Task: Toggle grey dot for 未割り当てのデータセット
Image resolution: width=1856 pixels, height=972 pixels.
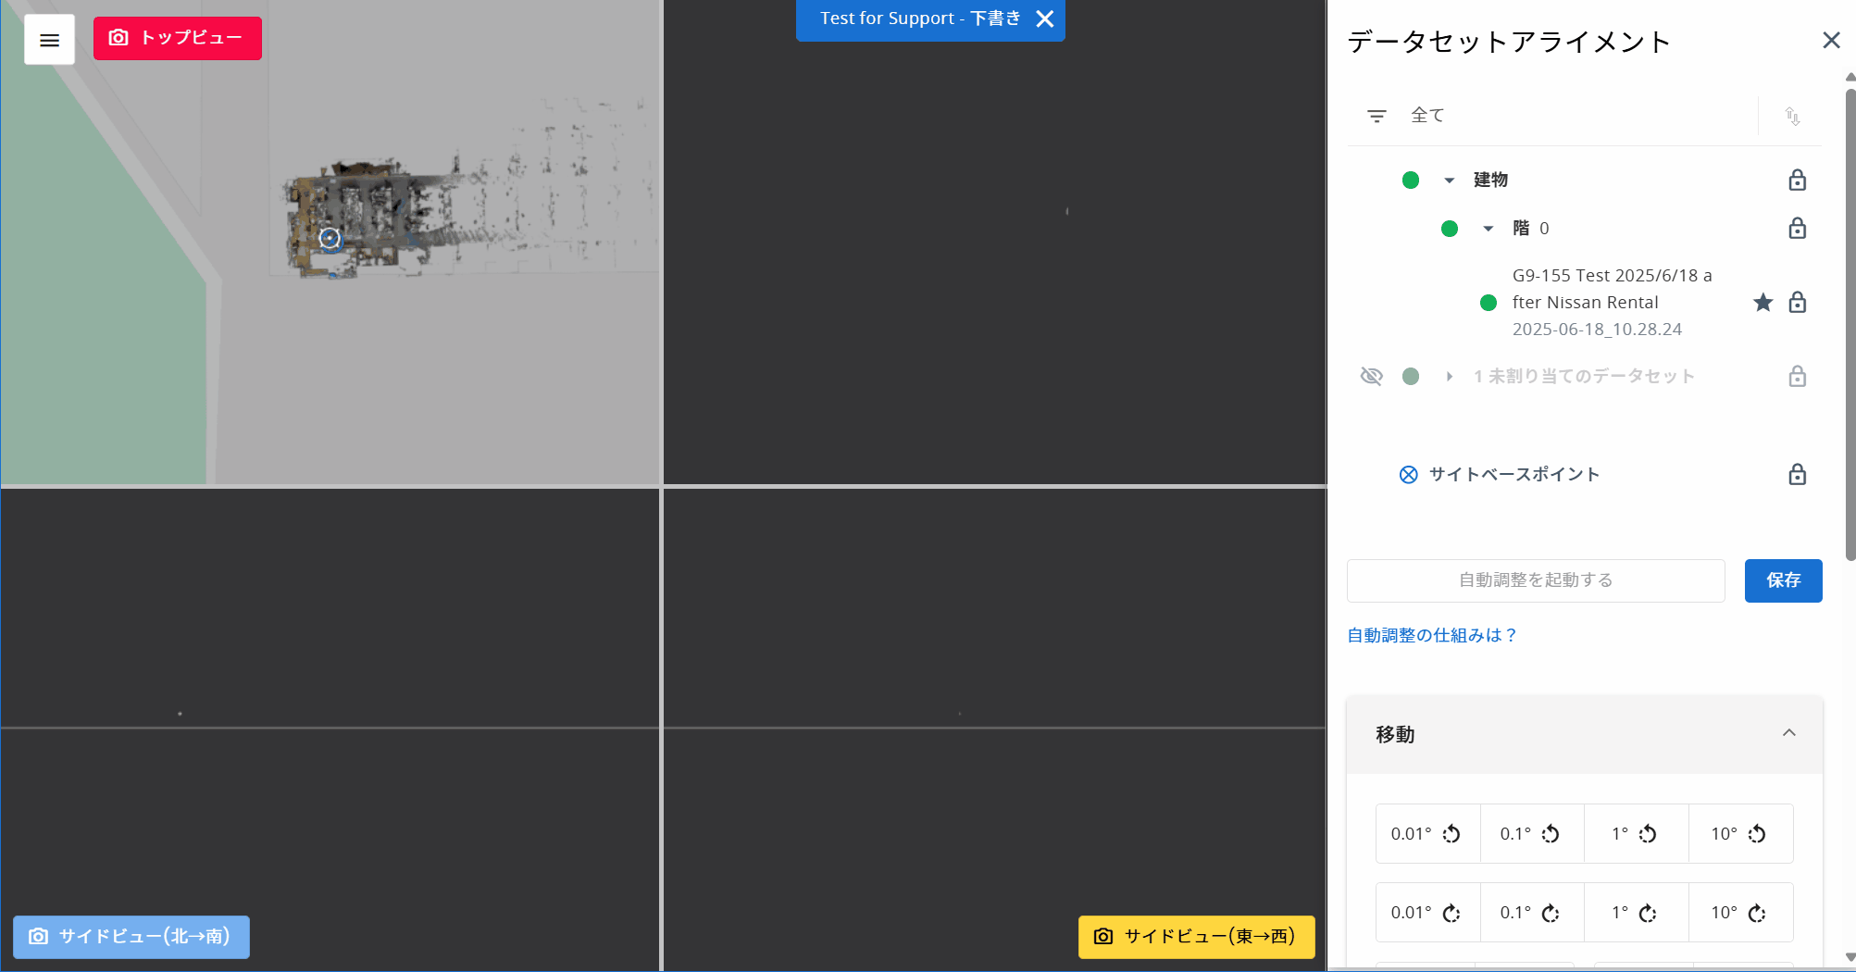Action: coord(1411,376)
